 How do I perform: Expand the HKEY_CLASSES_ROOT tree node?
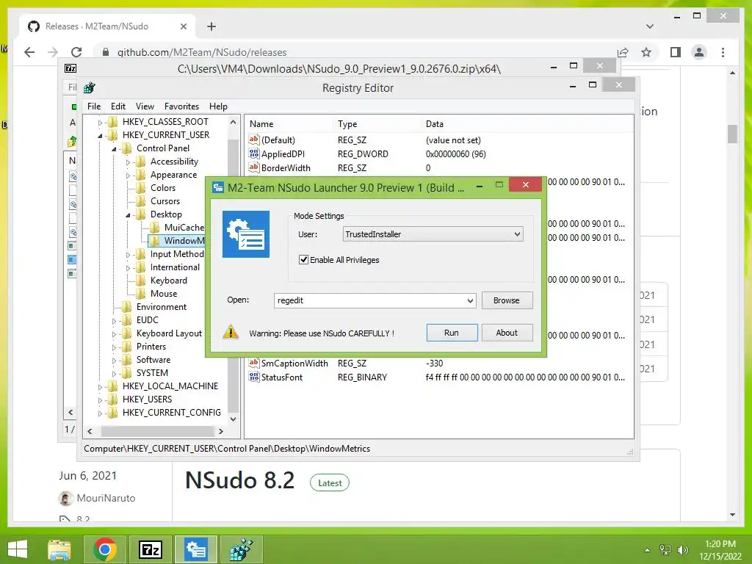click(100, 123)
